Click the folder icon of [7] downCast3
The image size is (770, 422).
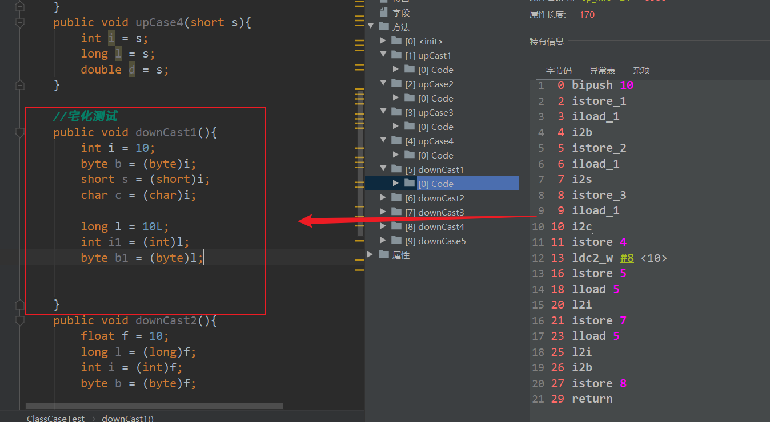(x=396, y=212)
